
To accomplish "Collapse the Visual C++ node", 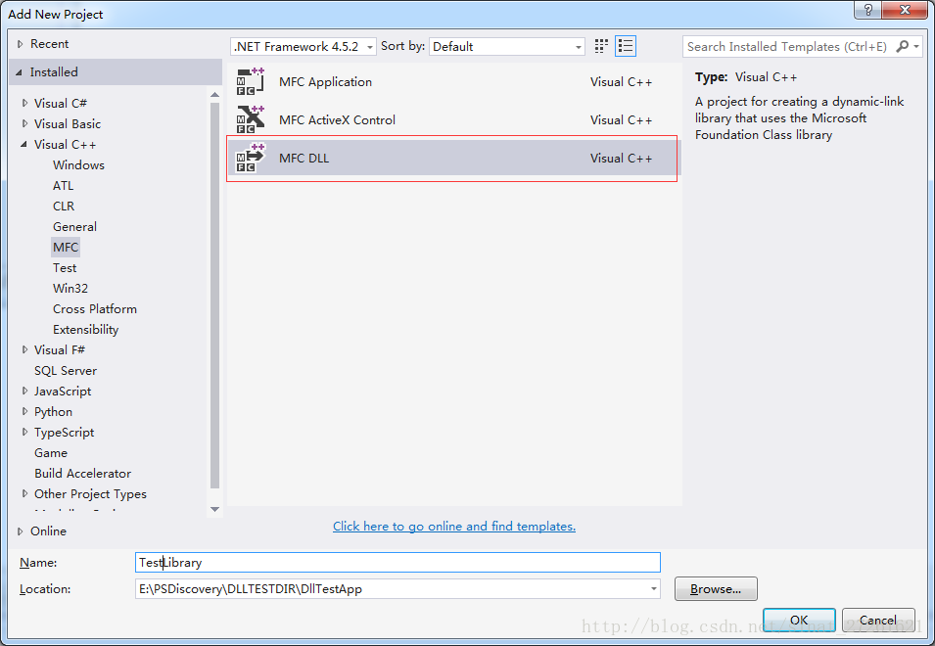I will coord(23,144).
